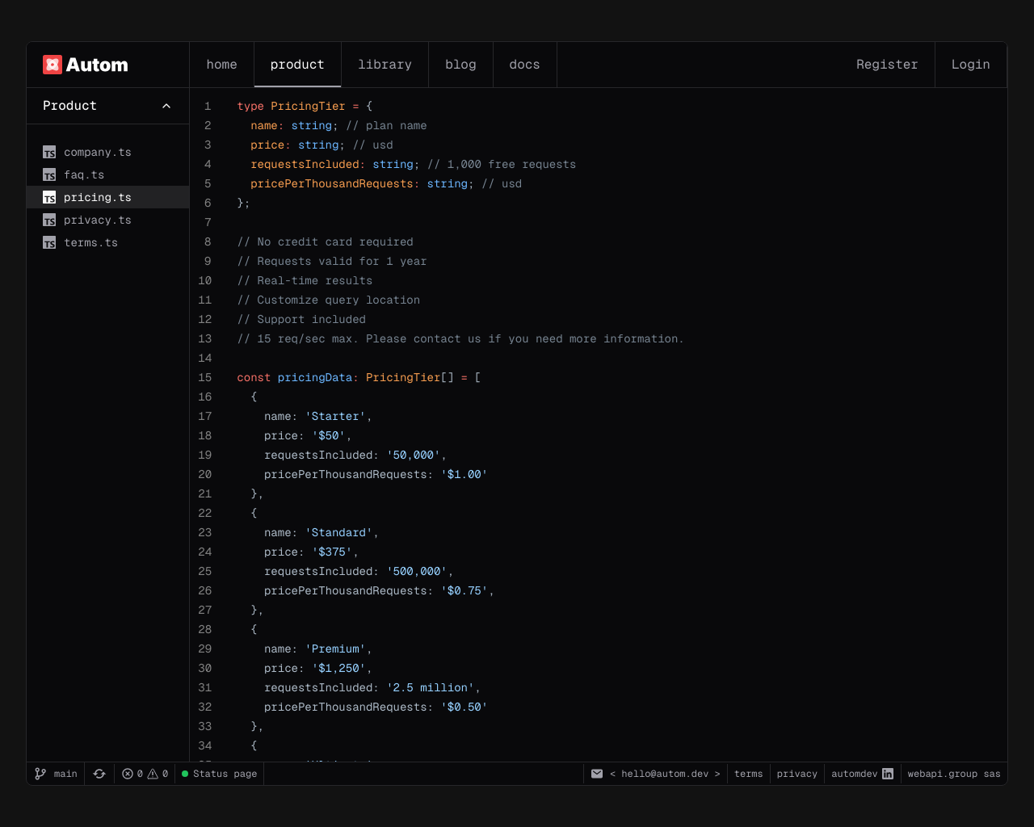Click the '$0.50' per-thousand value
The image size is (1034, 827).
[x=464, y=707]
